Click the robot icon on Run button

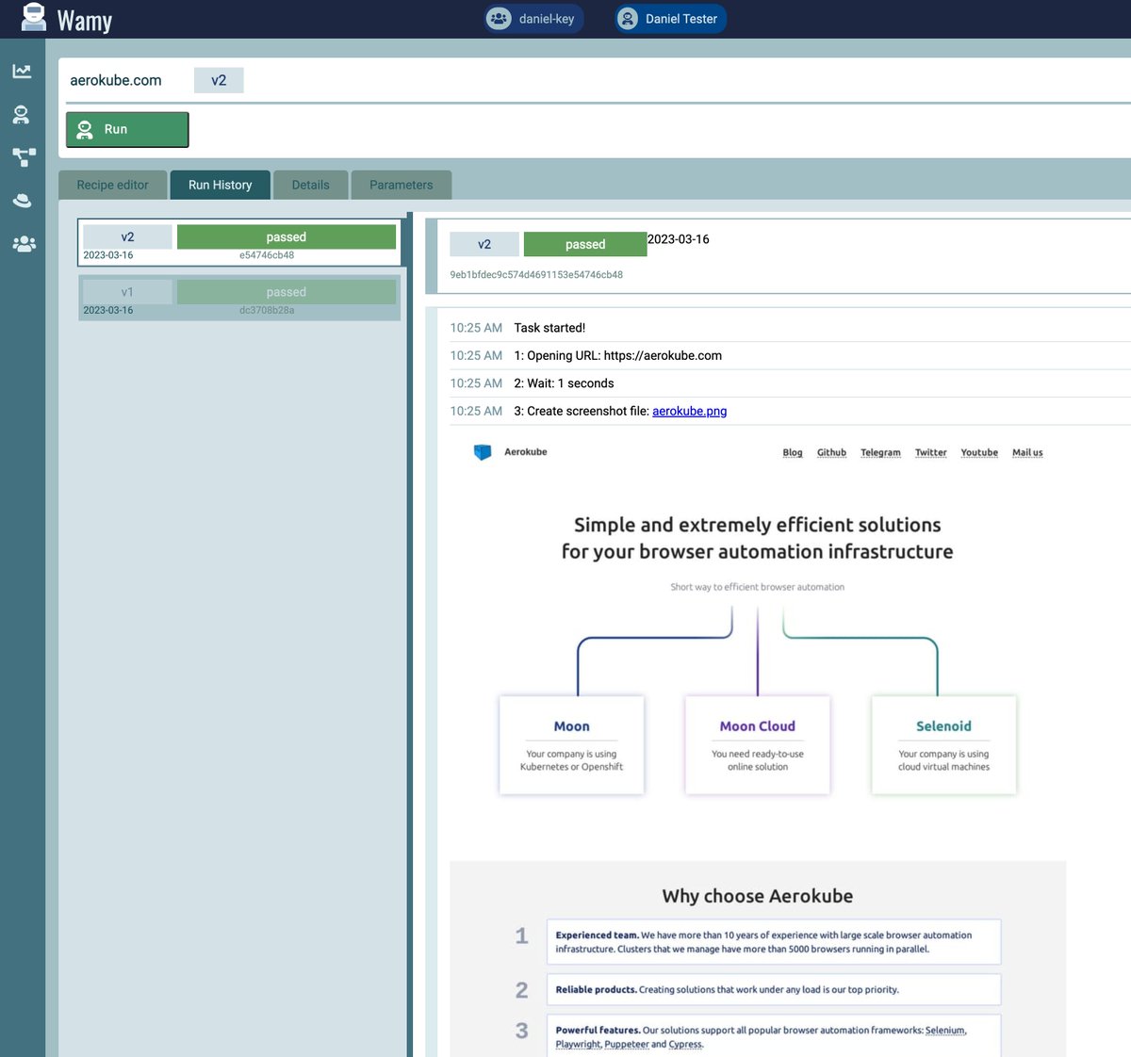point(85,130)
